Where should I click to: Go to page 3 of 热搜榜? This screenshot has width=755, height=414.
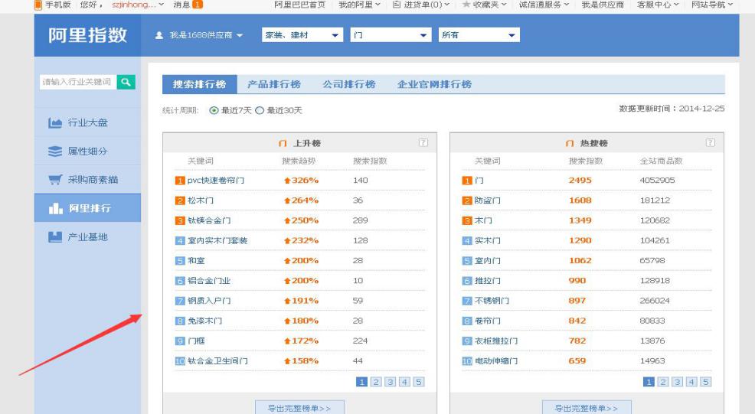(677, 382)
